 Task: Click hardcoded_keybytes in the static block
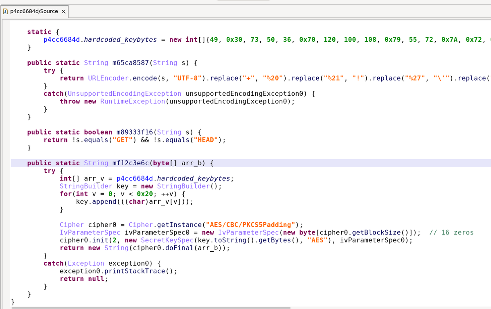pos(120,40)
